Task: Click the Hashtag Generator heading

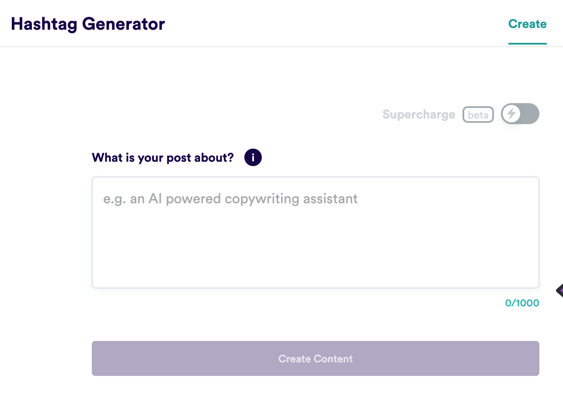Action: tap(88, 24)
